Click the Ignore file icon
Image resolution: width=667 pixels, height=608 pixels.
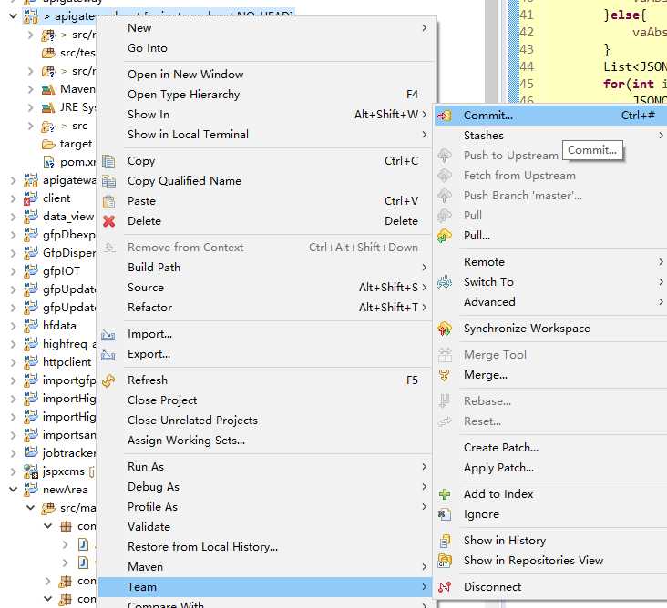click(445, 514)
